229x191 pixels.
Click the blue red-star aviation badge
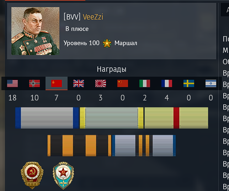(x=63, y=175)
